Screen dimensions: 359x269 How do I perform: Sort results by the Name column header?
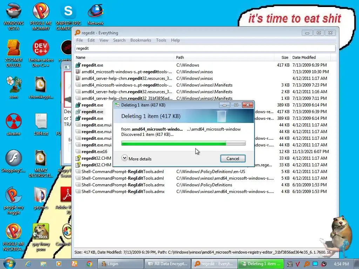coord(124,57)
